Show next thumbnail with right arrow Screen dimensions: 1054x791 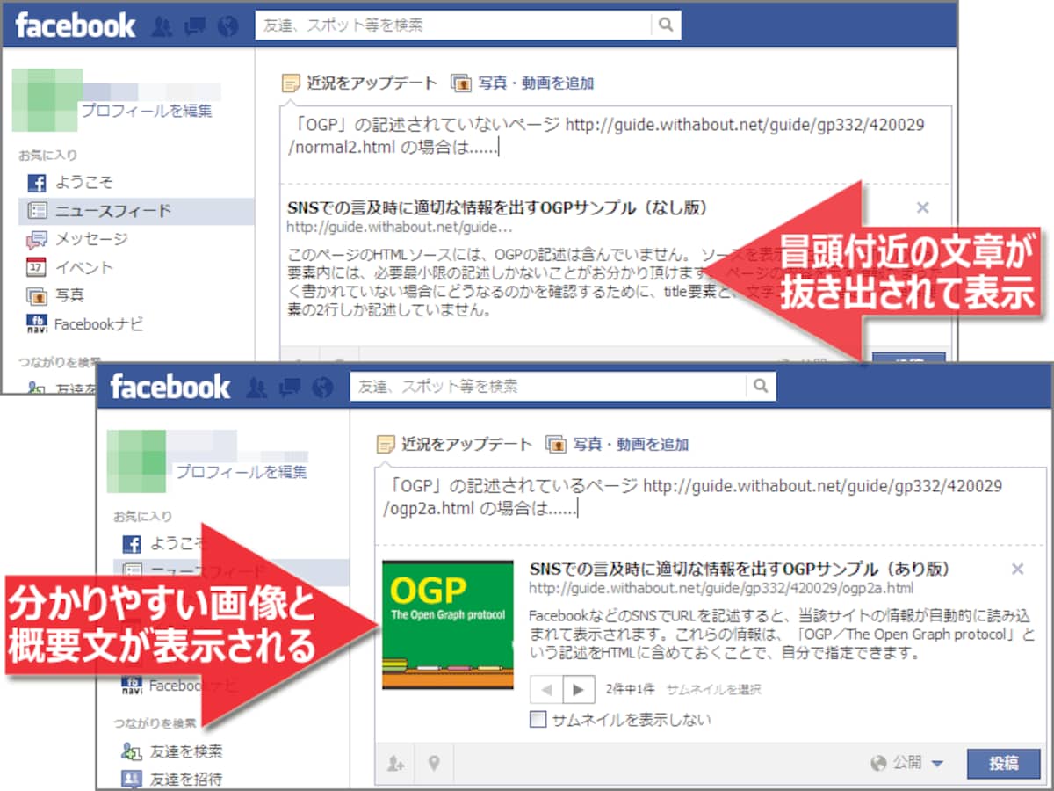pyautogui.click(x=578, y=689)
